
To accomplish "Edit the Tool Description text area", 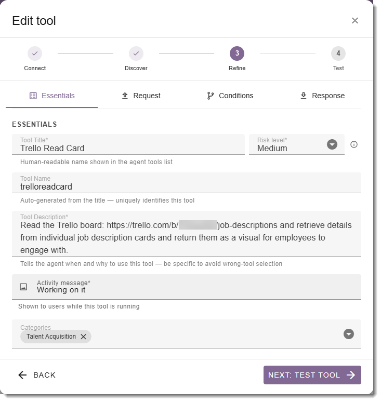I will [187, 234].
